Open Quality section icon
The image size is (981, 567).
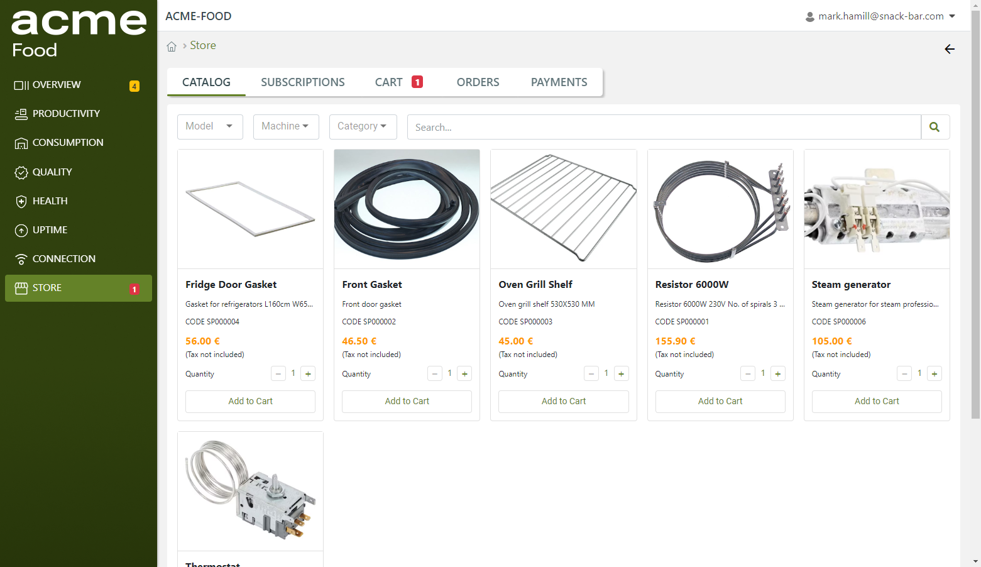pyautogui.click(x=21, y=172)
